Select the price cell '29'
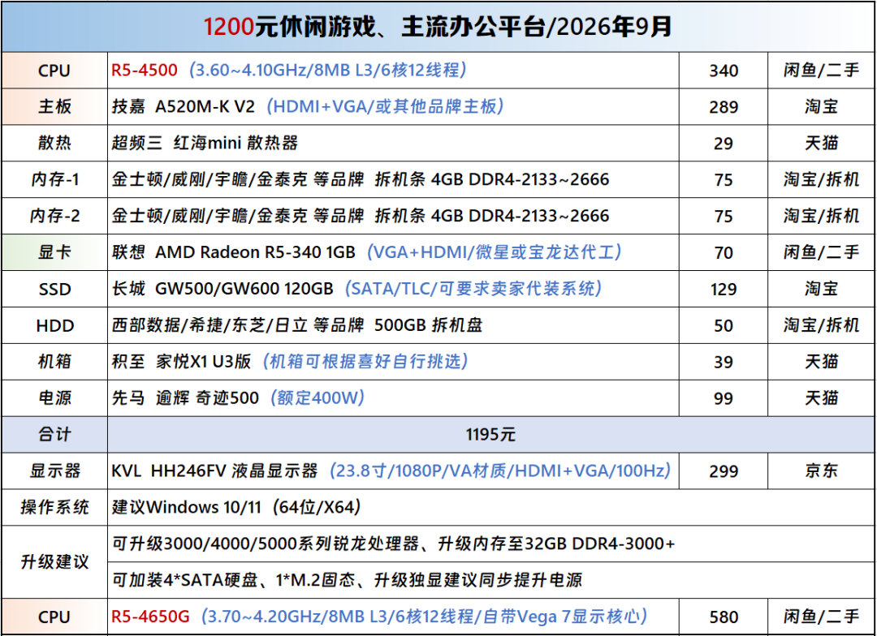The width and height of the screenshot is (877, 636). point(724,144)
